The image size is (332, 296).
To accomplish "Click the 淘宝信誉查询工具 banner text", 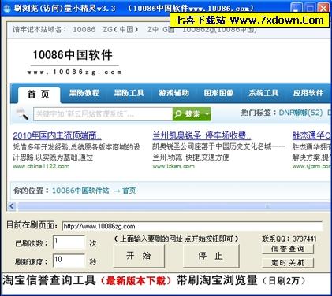I will click(49, 280).
